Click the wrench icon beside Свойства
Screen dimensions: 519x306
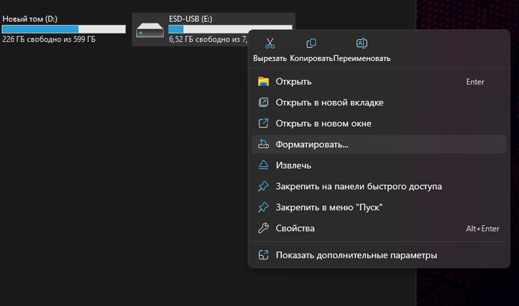(263, 228)
